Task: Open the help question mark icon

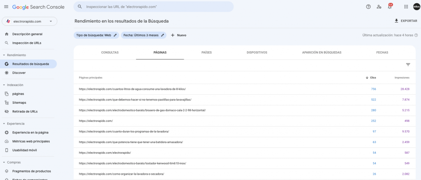Action: [368, 7]
